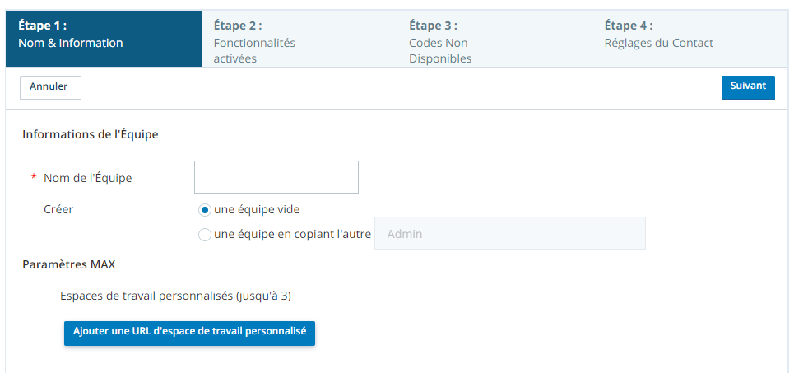Viewport: 794px width, 392px height.
Task: Click 'Espaces de travail personnalisés (jusqu'à 3)' text
Action: [x=176, y=296]
